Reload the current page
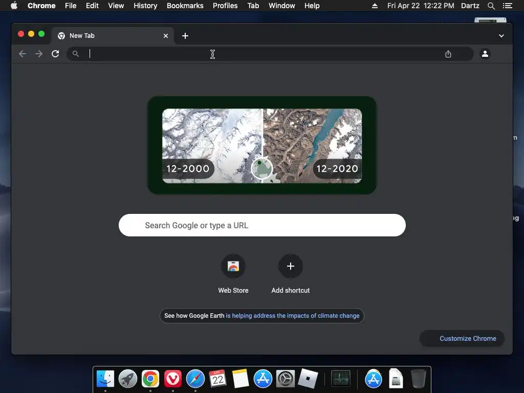Viewport: 524px width, 393px height. click(x=55, y=54)
